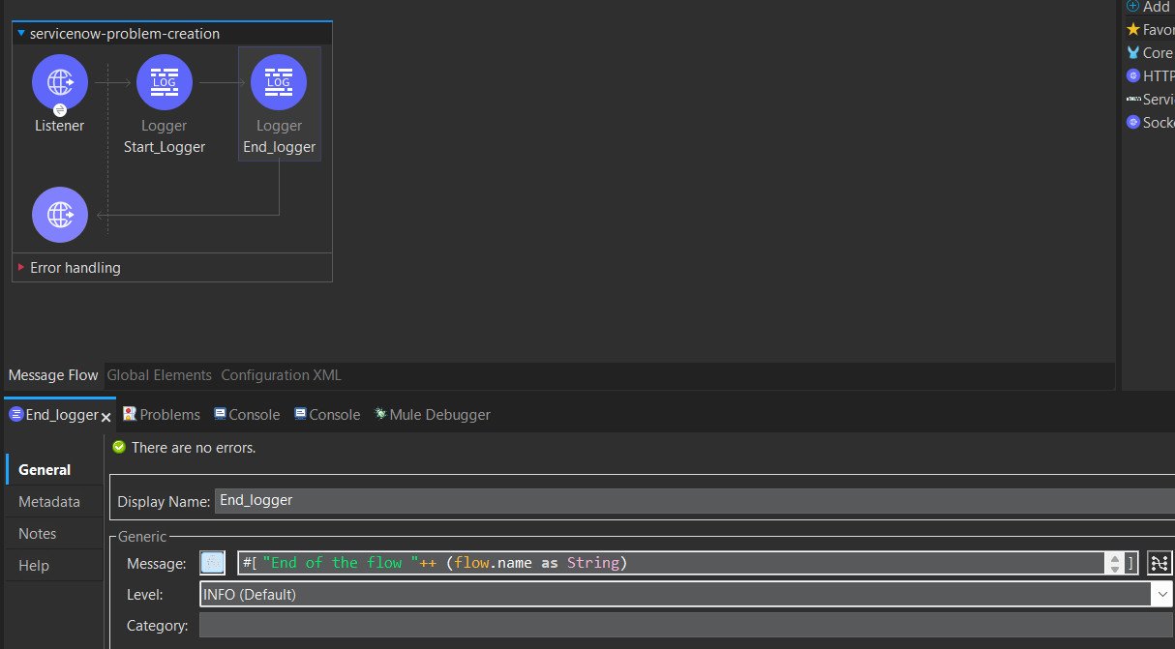Open the HTTP module icon in palette
This screenshot has height=649, width=1175.
coord(1133,76)
